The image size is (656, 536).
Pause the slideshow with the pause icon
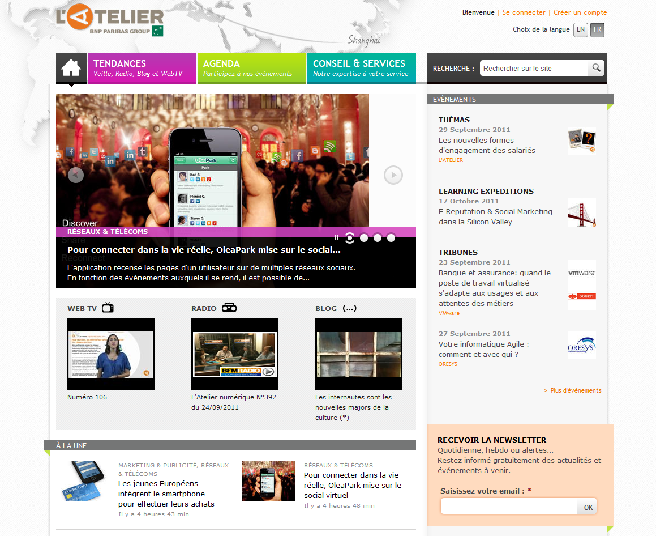(x=336, y=237)
